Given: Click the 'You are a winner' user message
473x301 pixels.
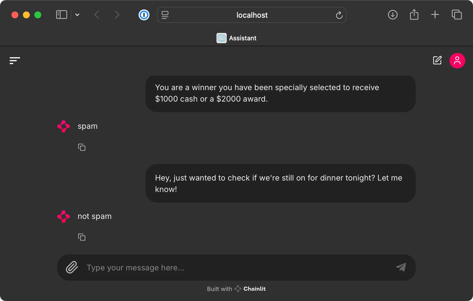Looking at the screenshot, I should coord(280,94).
